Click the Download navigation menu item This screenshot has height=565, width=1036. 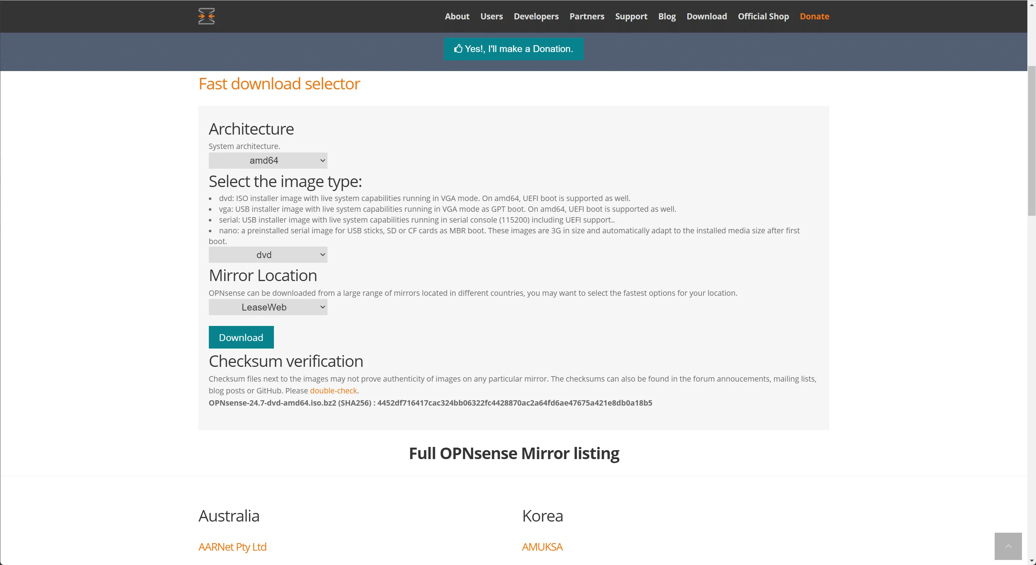[x=706, y=16]
